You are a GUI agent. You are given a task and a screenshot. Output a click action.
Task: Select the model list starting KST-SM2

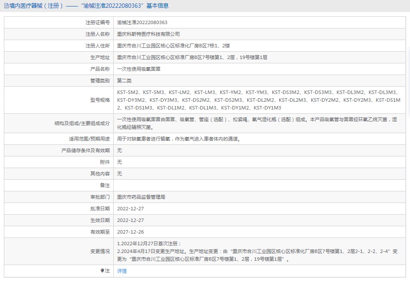point(259,100)
